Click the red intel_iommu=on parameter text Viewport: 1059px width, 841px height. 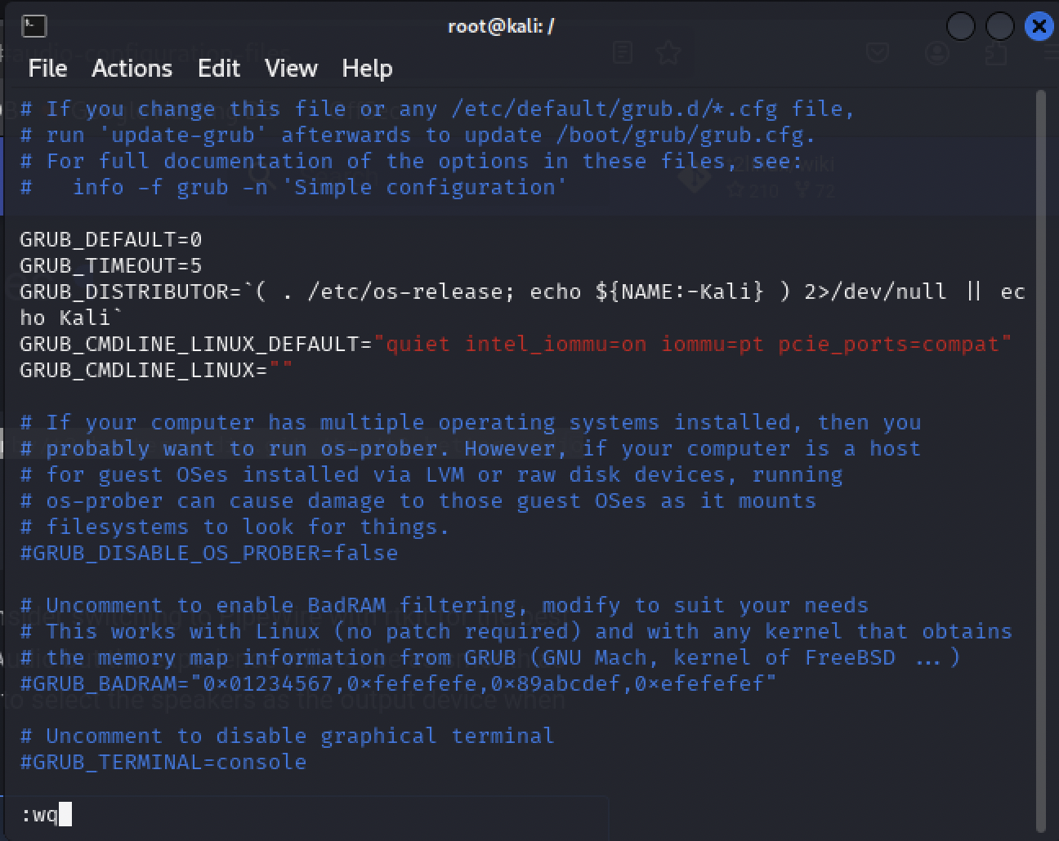(555, 345)
